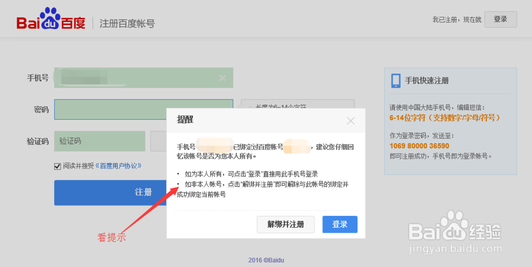532x267 pixels.
Task: Click the 提醒 dialog title
Action: click(185, 120)
